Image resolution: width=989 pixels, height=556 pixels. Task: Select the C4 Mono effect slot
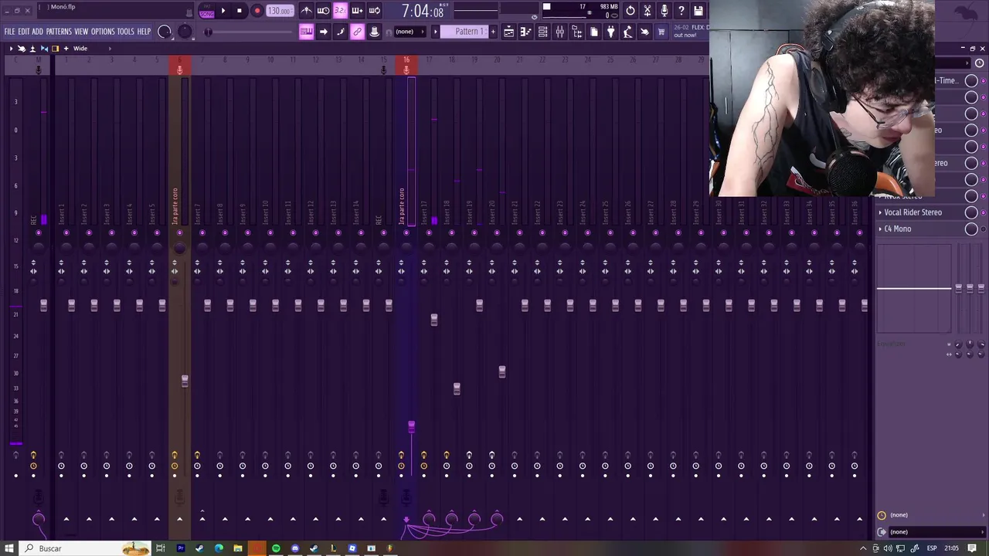pos(921,229)
